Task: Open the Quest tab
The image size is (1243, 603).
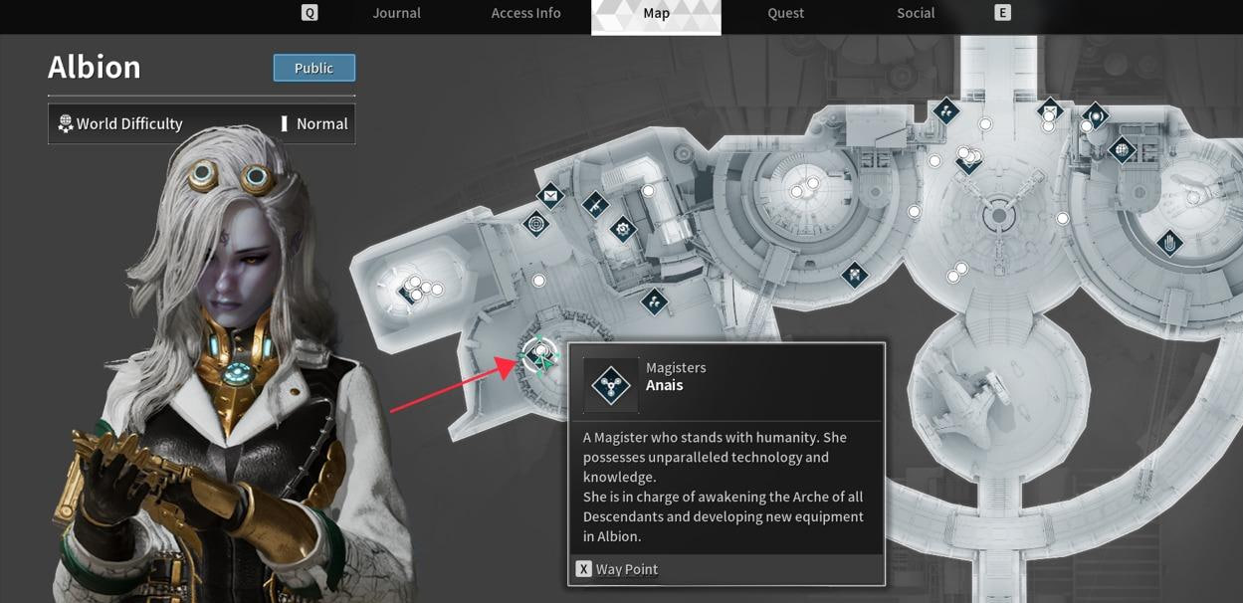Action: point(785,13)
